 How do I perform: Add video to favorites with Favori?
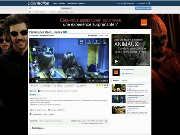34,86
